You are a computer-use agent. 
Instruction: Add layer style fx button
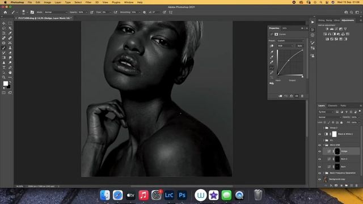pos(331,185)
